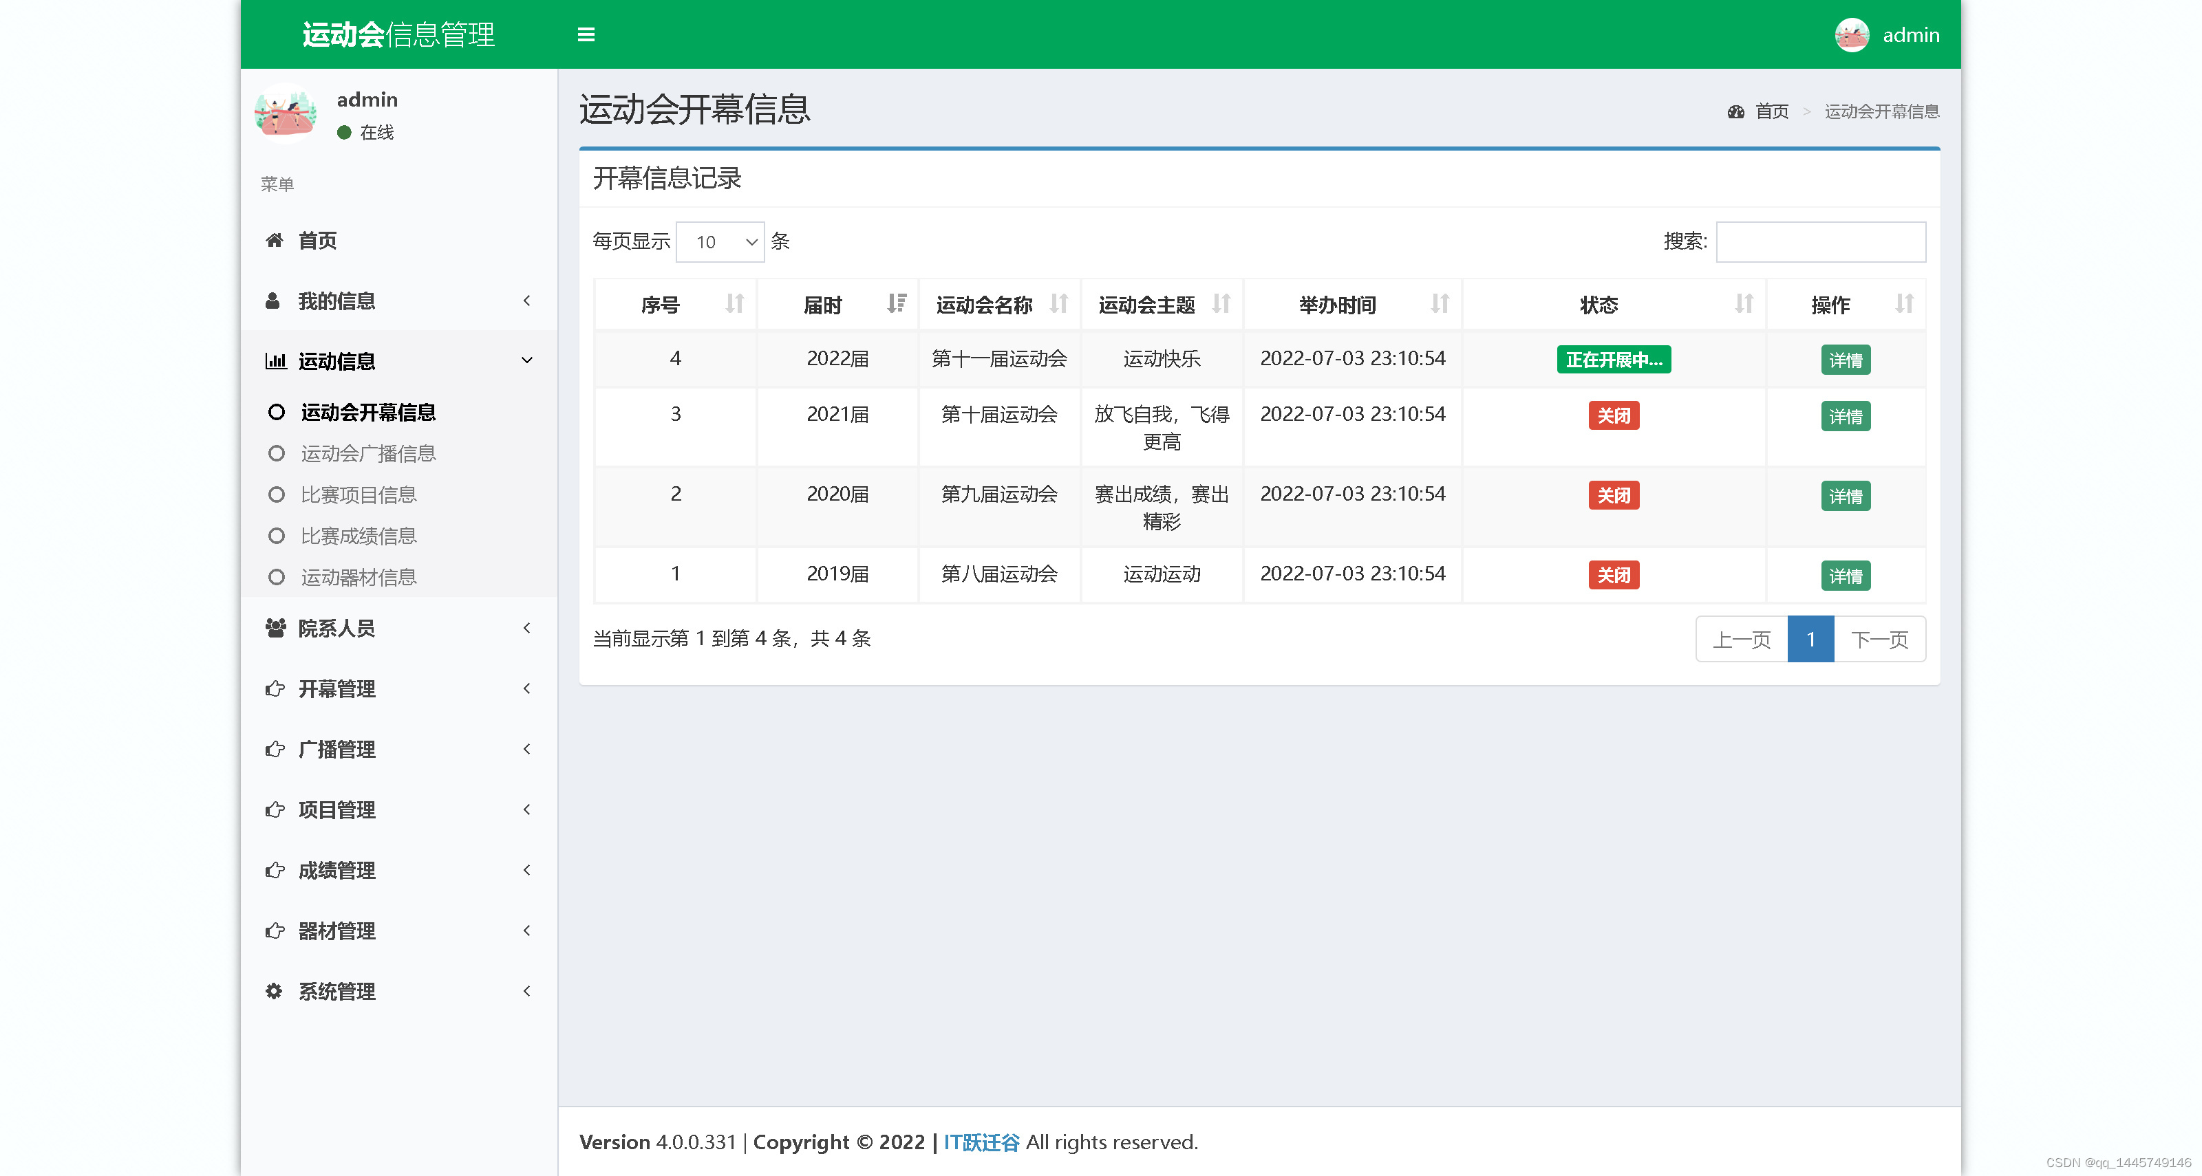Expand the 成绩管理 menu chevron

(526, 870)
